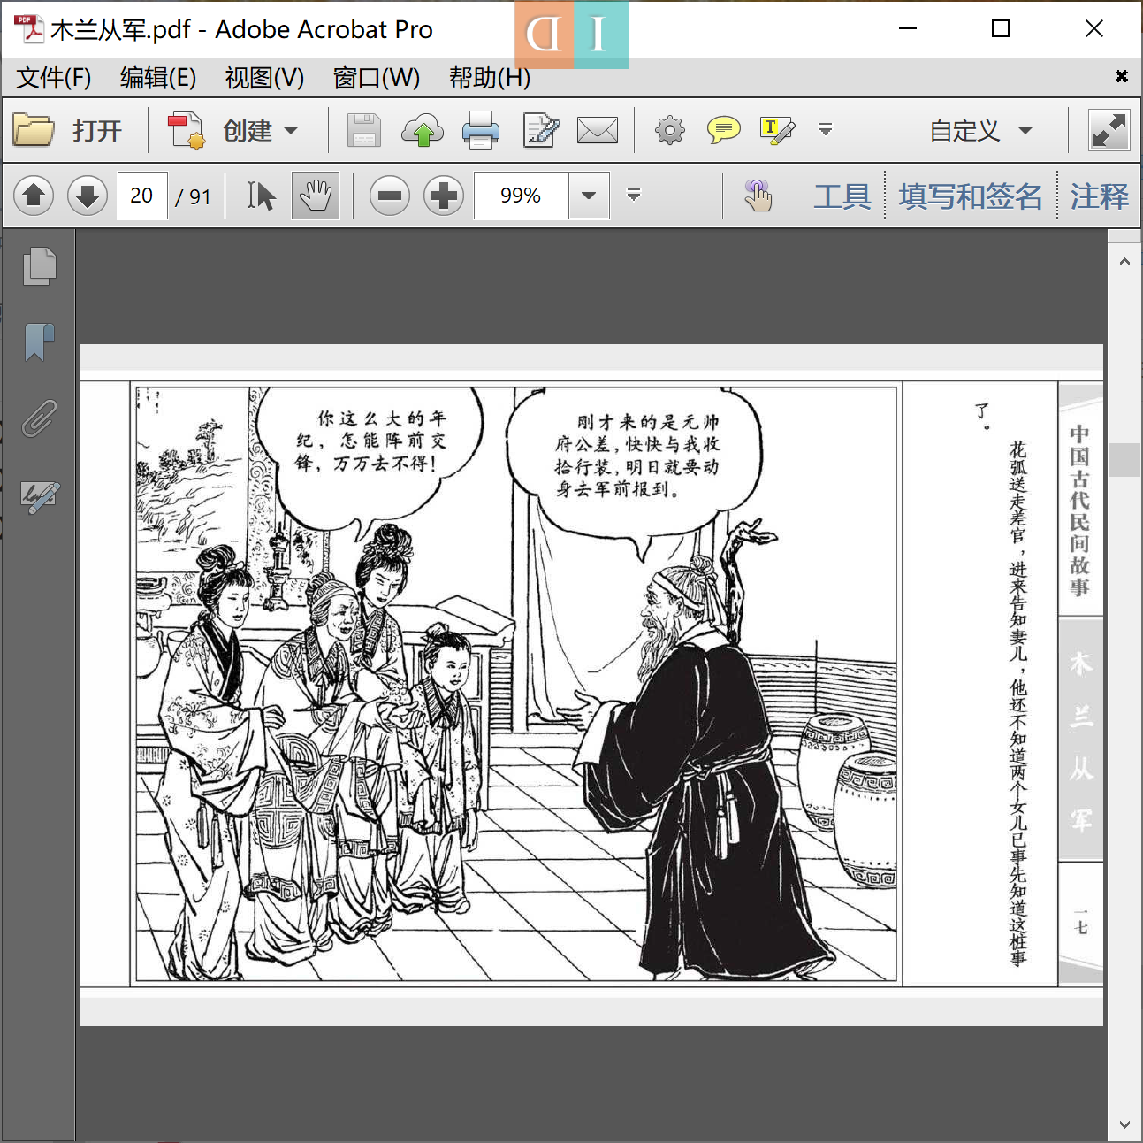This screenshot has width=1143, height=1143.
Task: Maximize the Acrobat window
Action: 1001,28
